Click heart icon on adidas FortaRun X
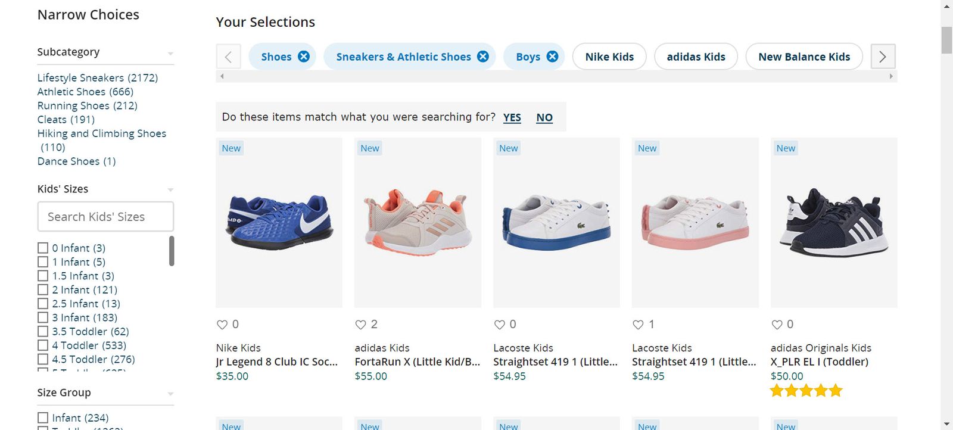Image resolution: width=953 pixels, height=430 pixels. (x=361, y=325)
